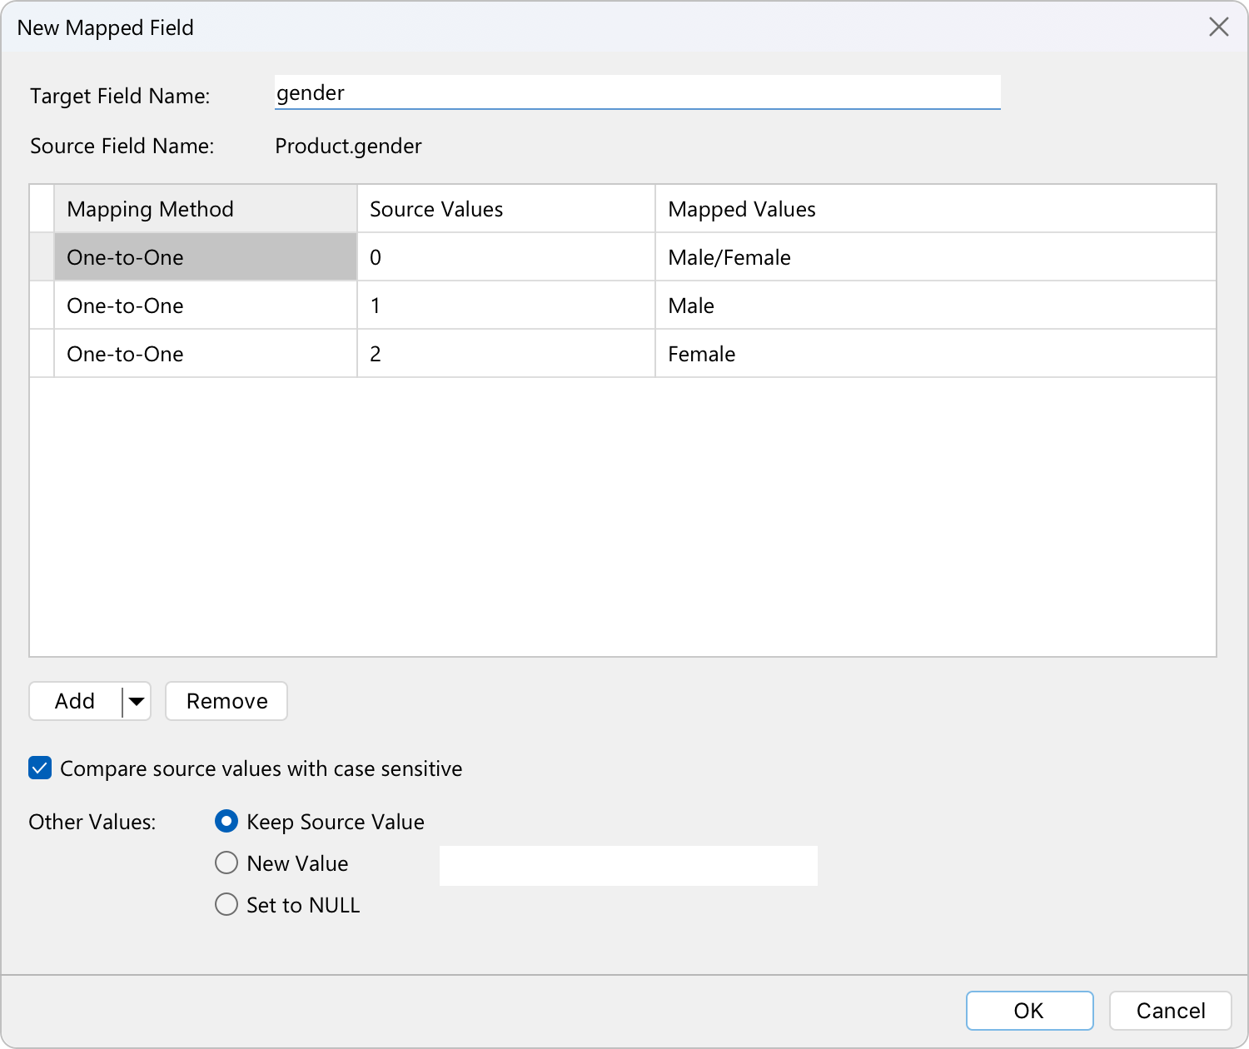Click the Source Values column header
This screenshot has width=1249, height=1049.
pyautogui.click(x=505, y=209)
